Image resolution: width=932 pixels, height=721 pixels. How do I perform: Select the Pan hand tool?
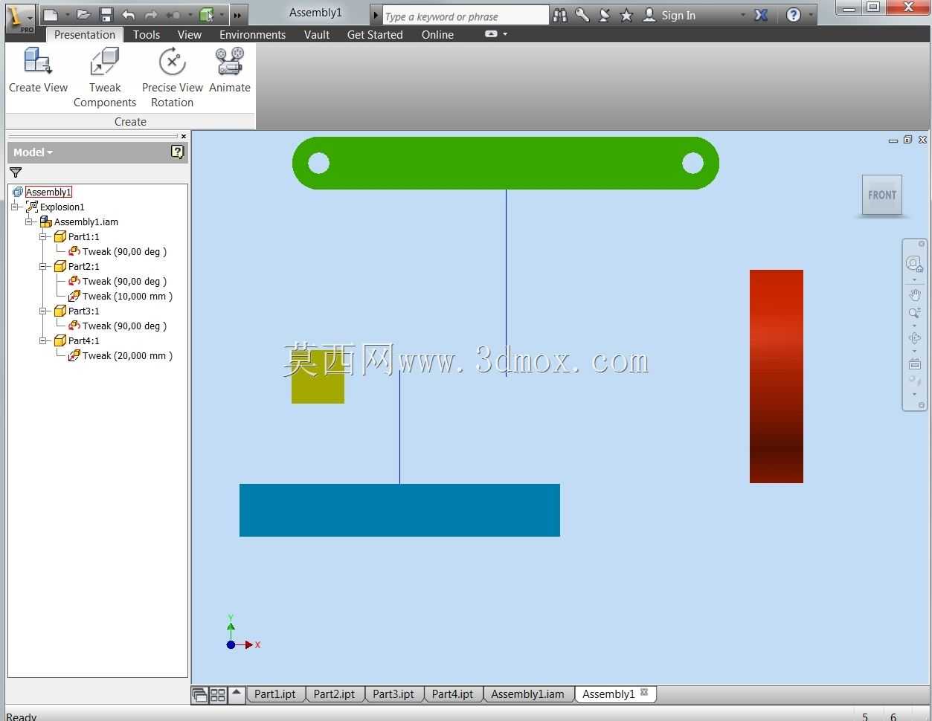coord(914,295)
